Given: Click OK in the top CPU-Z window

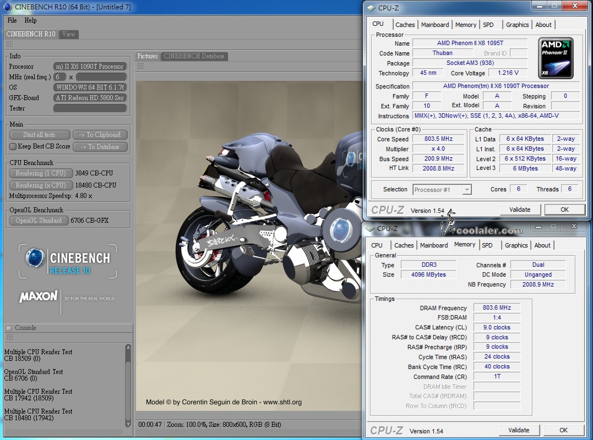Looking at the screenshot, I should point(564,210).
